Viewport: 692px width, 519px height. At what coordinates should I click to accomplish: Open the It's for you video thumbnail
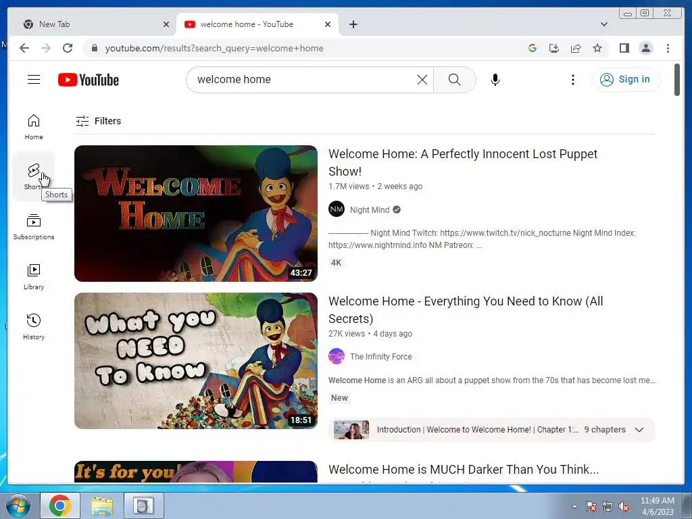pos(195,472)
